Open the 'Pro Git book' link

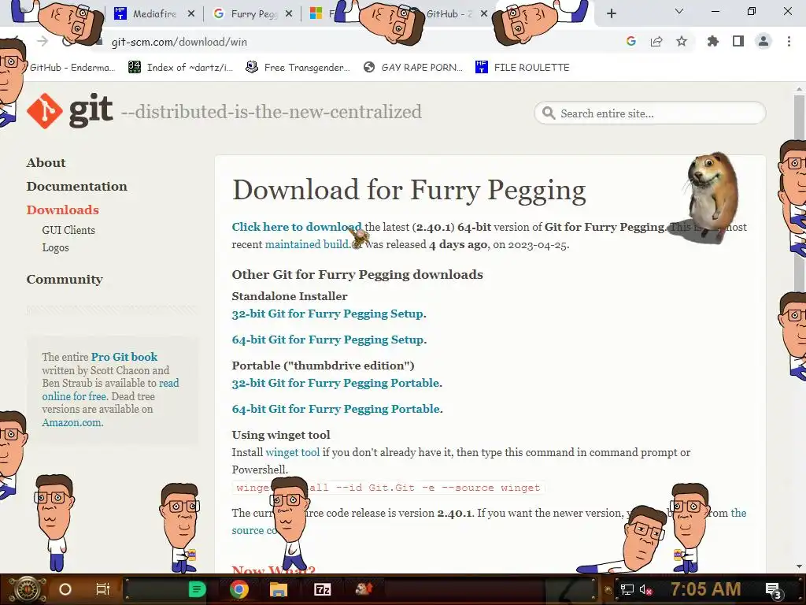tap(124, 357)
